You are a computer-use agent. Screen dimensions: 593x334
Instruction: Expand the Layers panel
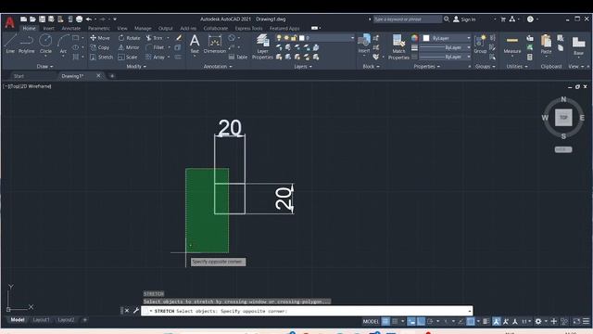click(303, 66)
